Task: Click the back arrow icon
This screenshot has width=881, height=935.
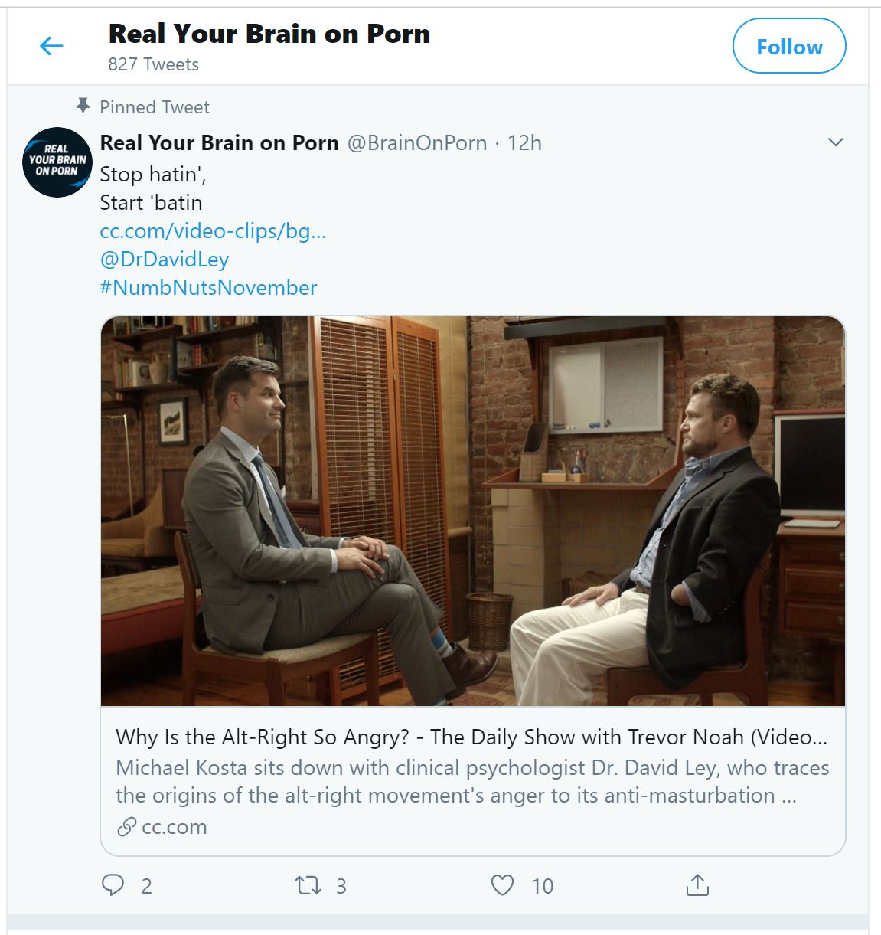Action: 51,47
